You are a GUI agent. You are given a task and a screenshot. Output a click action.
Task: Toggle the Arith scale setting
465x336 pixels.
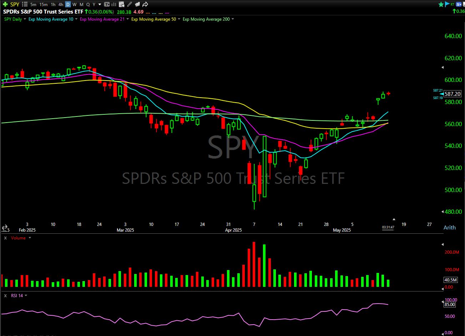tap(449, 227)
